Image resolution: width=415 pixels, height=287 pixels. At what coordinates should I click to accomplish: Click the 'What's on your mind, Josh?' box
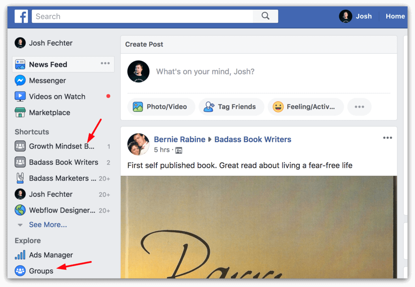[x=205, y=72]
